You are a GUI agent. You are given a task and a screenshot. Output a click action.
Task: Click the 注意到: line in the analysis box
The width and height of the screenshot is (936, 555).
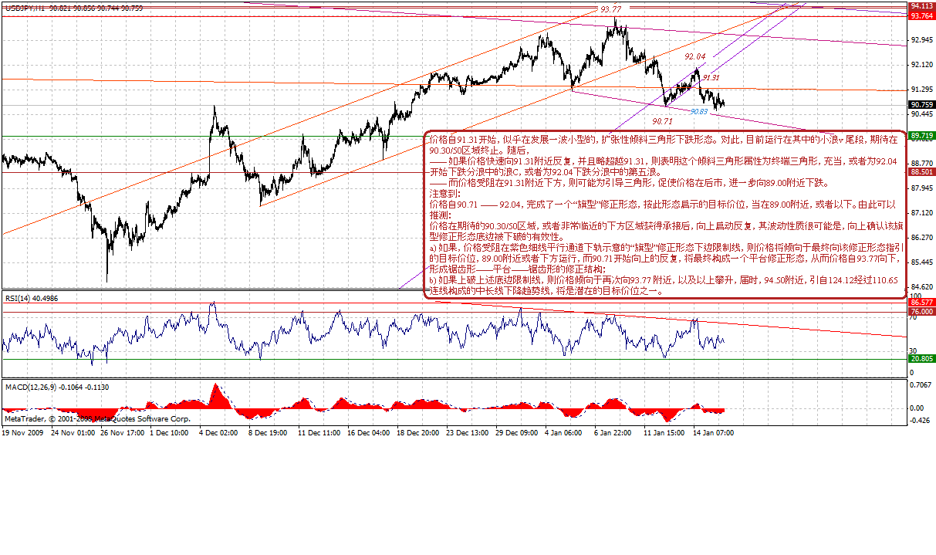(444, 195)
